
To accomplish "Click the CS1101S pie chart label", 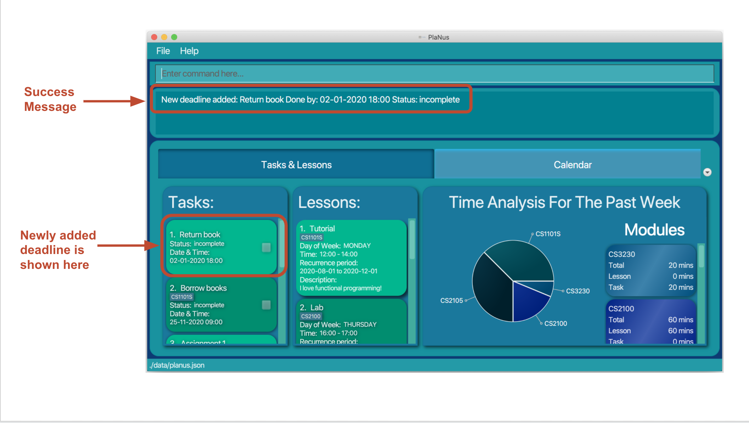I will [x=548, y=234].
